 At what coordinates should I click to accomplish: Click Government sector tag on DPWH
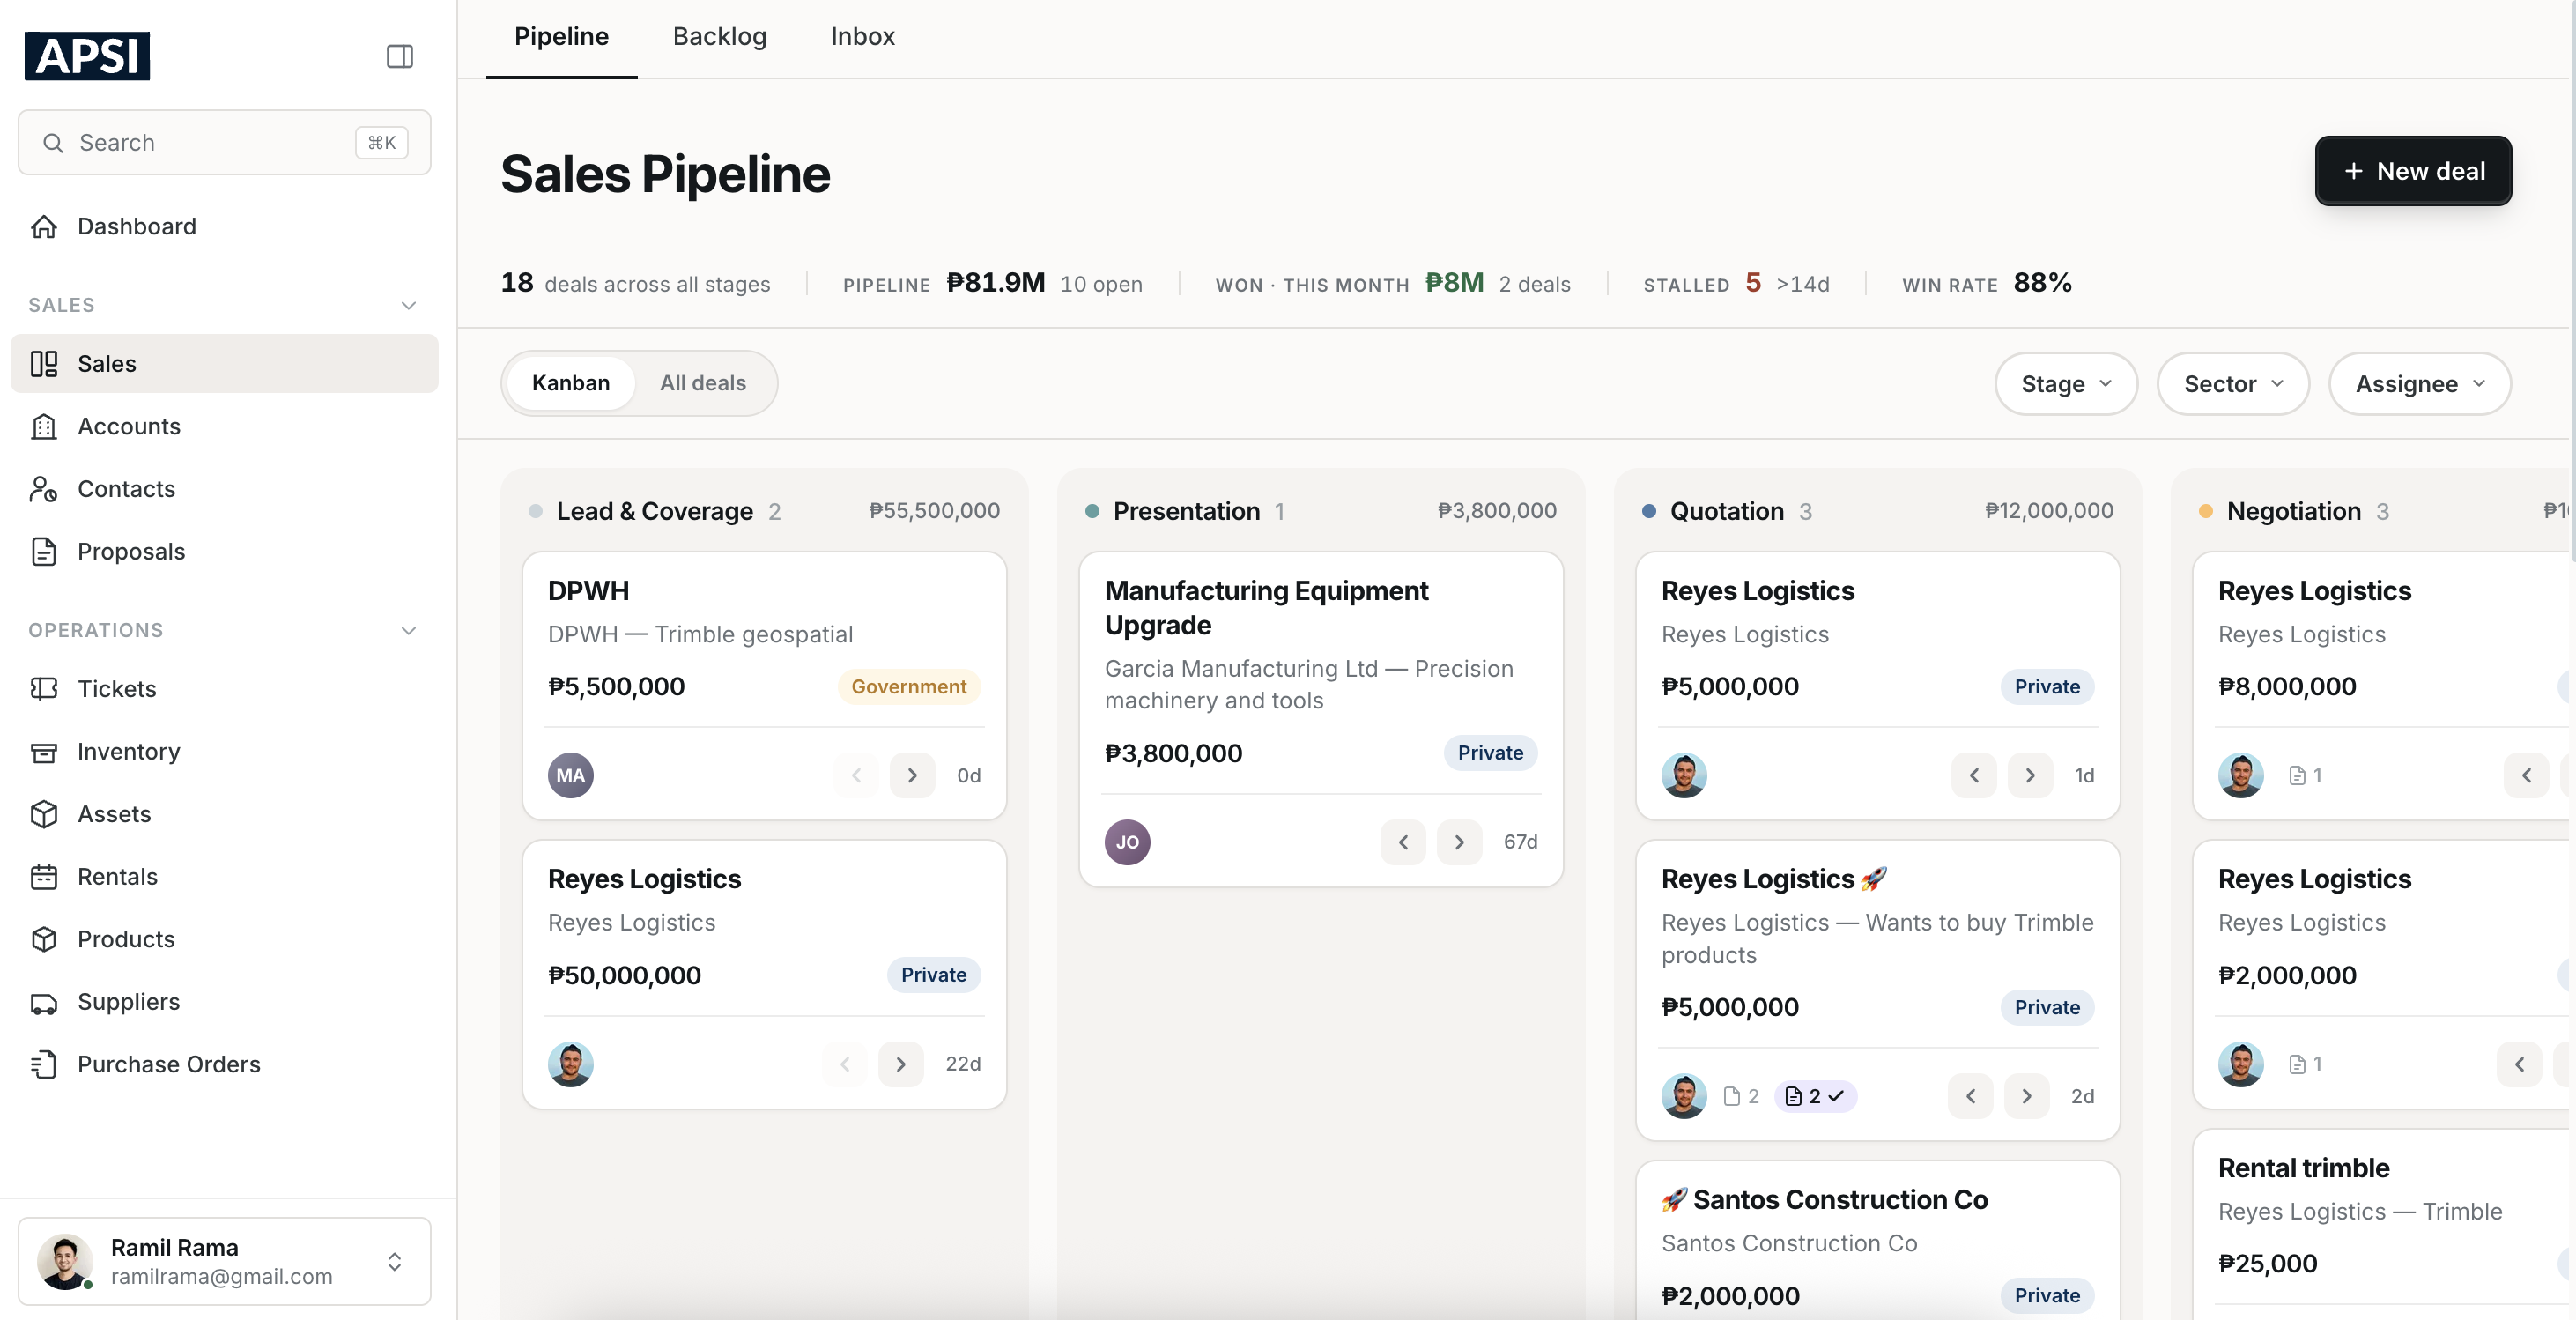(x=908, y=686)
